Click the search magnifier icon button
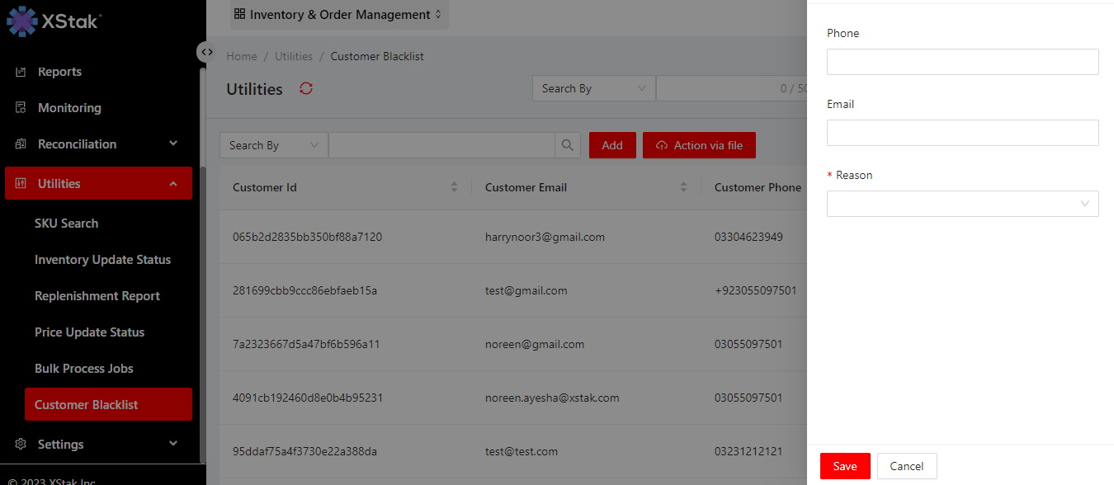Image resolution: width=1114 pixels, height=485 pixels. [x=567, y=145]
